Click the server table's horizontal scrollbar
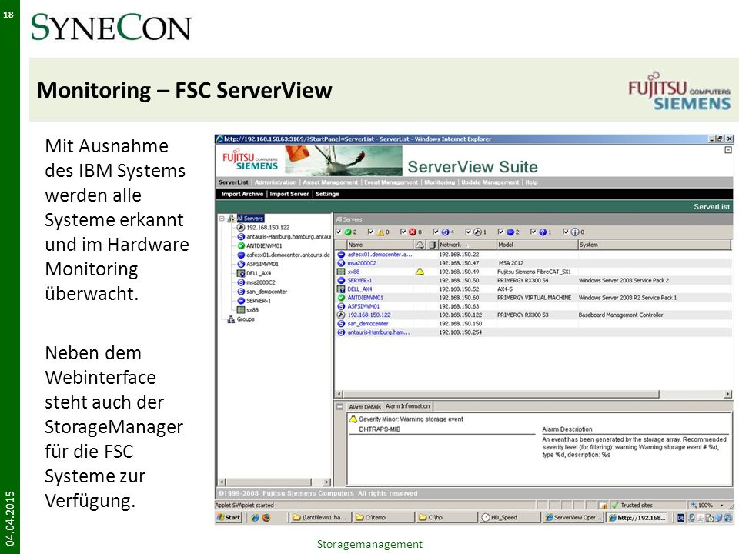This screenshot has height=554, width=739. pos(533,394)
